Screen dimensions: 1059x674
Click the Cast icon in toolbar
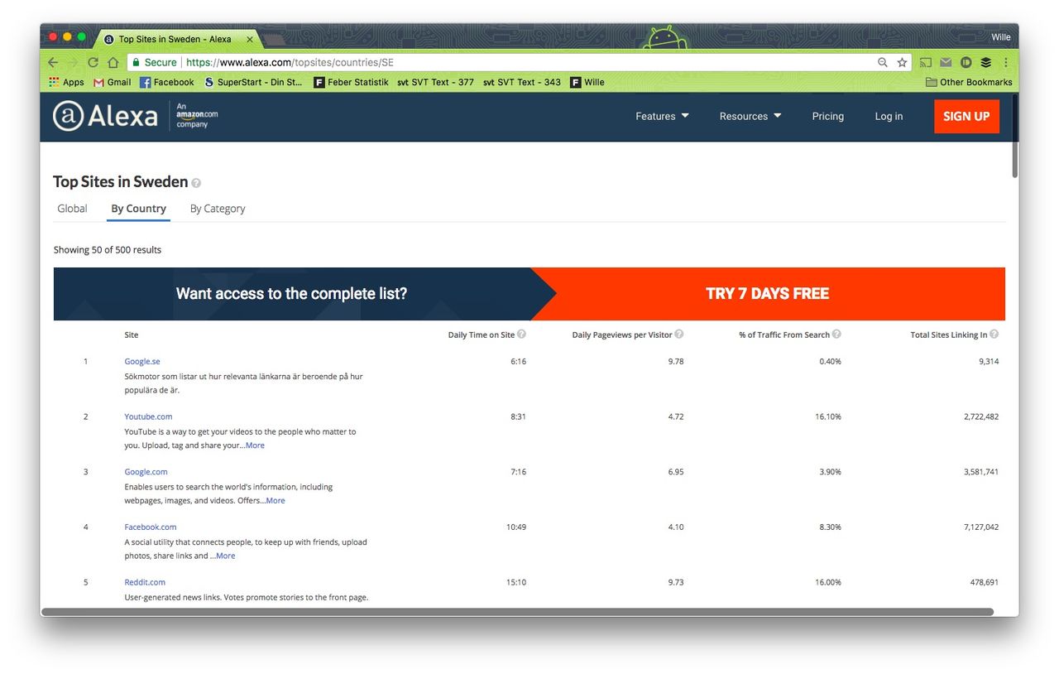click(x=926, y=63)
